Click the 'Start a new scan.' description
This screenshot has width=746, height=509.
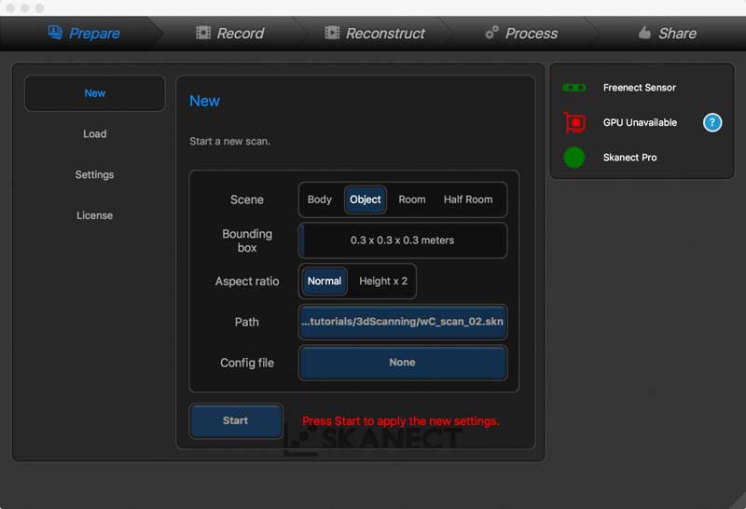pyautogui.click(x=229, y=142)
